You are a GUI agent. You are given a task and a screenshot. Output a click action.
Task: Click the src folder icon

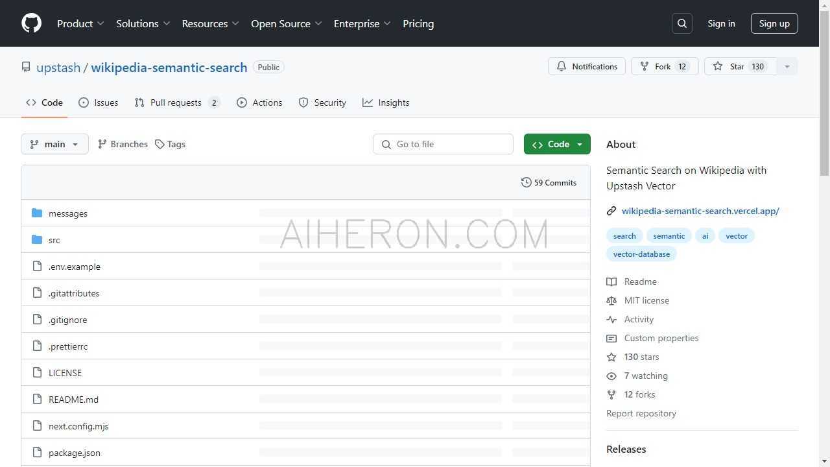[x=37, y=240]
